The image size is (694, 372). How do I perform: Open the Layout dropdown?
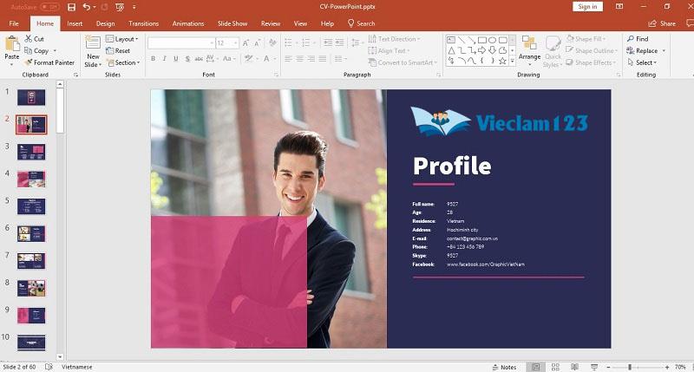pyautogui.click(x=122, y=39)
